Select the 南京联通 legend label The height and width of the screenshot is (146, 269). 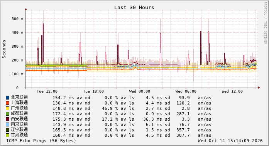[19, 124]
